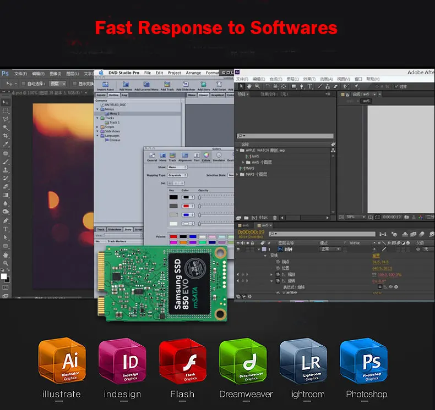Screen dimensions: 435x410
Task: Select the Clone Stamp tool in Photoshop
Action: pyautogui.click(x=6, y=170)
